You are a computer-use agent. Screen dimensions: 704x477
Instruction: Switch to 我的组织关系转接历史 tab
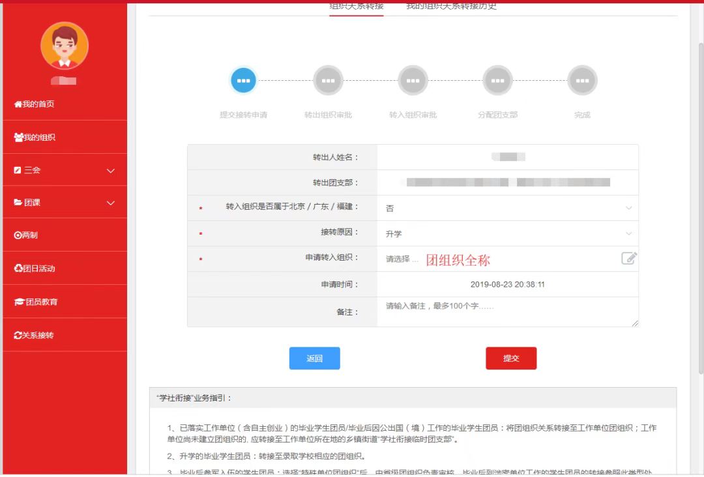(x=451, y=7)
